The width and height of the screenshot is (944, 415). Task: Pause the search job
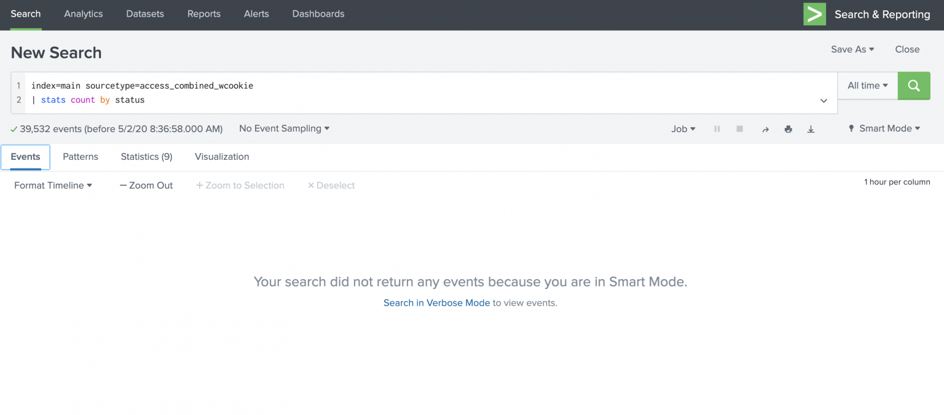tap(717, 128)
